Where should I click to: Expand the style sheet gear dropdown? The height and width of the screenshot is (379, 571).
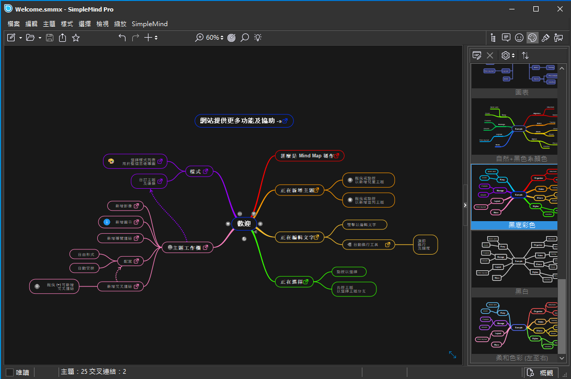coord(507,55)
